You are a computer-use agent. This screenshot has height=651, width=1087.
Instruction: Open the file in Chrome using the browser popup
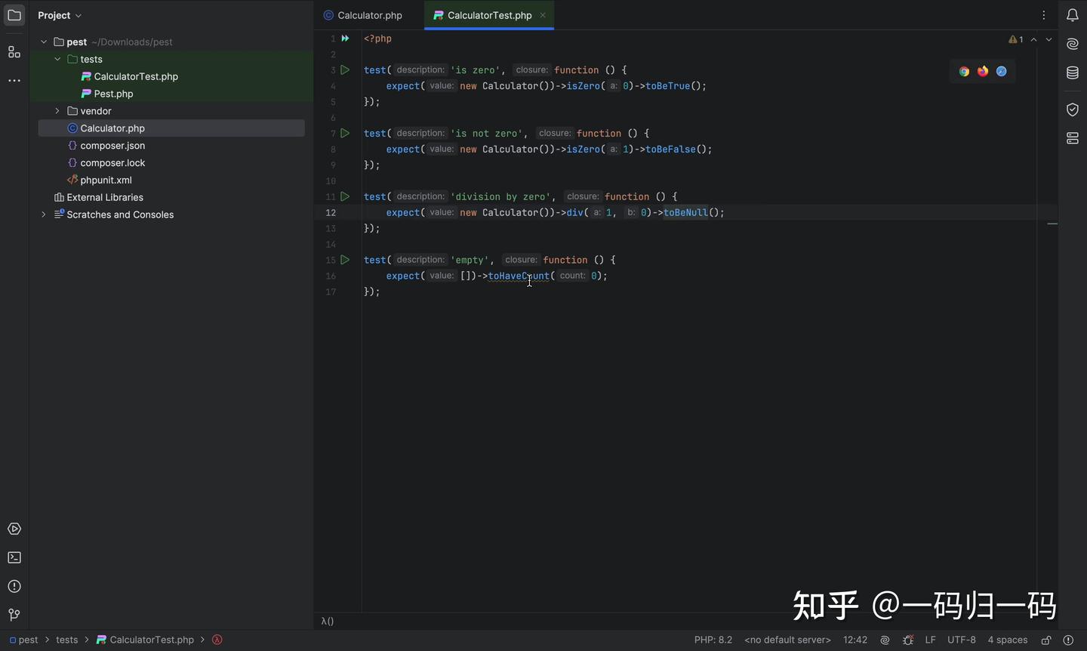click(964, 71)
